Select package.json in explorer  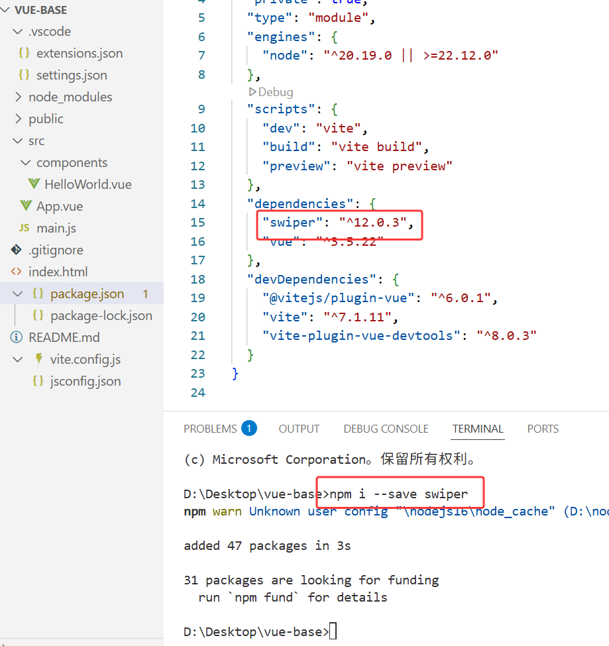(x=87, y=294)
